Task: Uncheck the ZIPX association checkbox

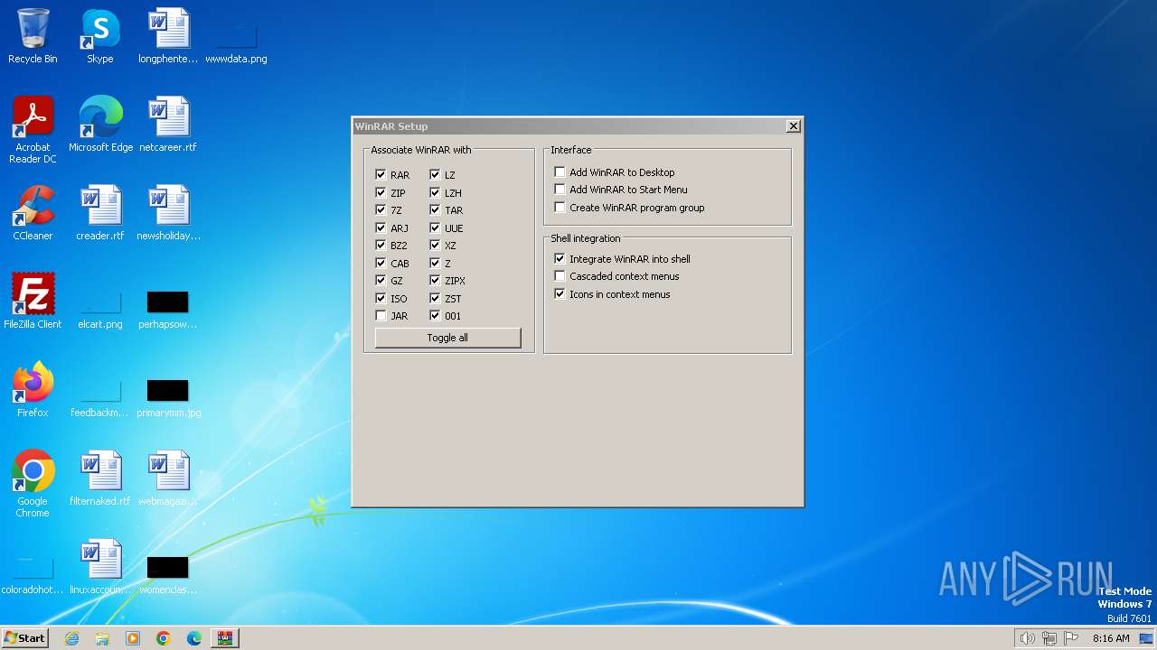Action: (435, 281)
